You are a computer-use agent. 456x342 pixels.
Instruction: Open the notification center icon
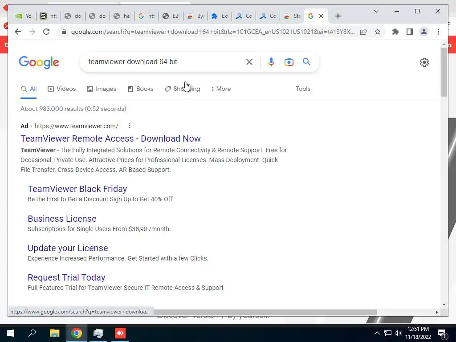click(442, 334)
